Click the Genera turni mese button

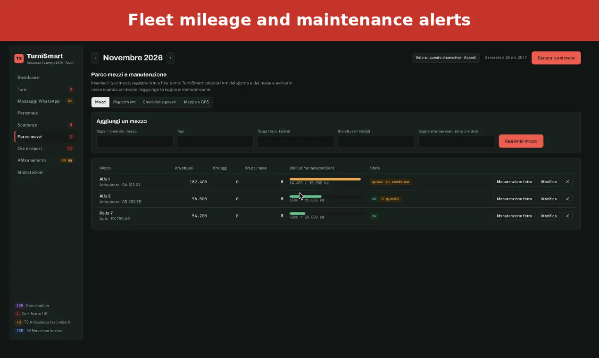(x=556, y=58)
